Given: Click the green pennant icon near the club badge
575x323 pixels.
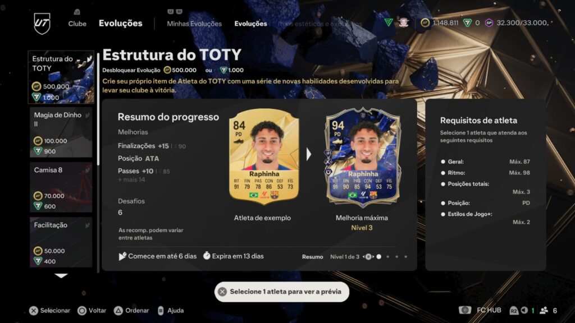Looking at the screenshot, I should [389, 22].
